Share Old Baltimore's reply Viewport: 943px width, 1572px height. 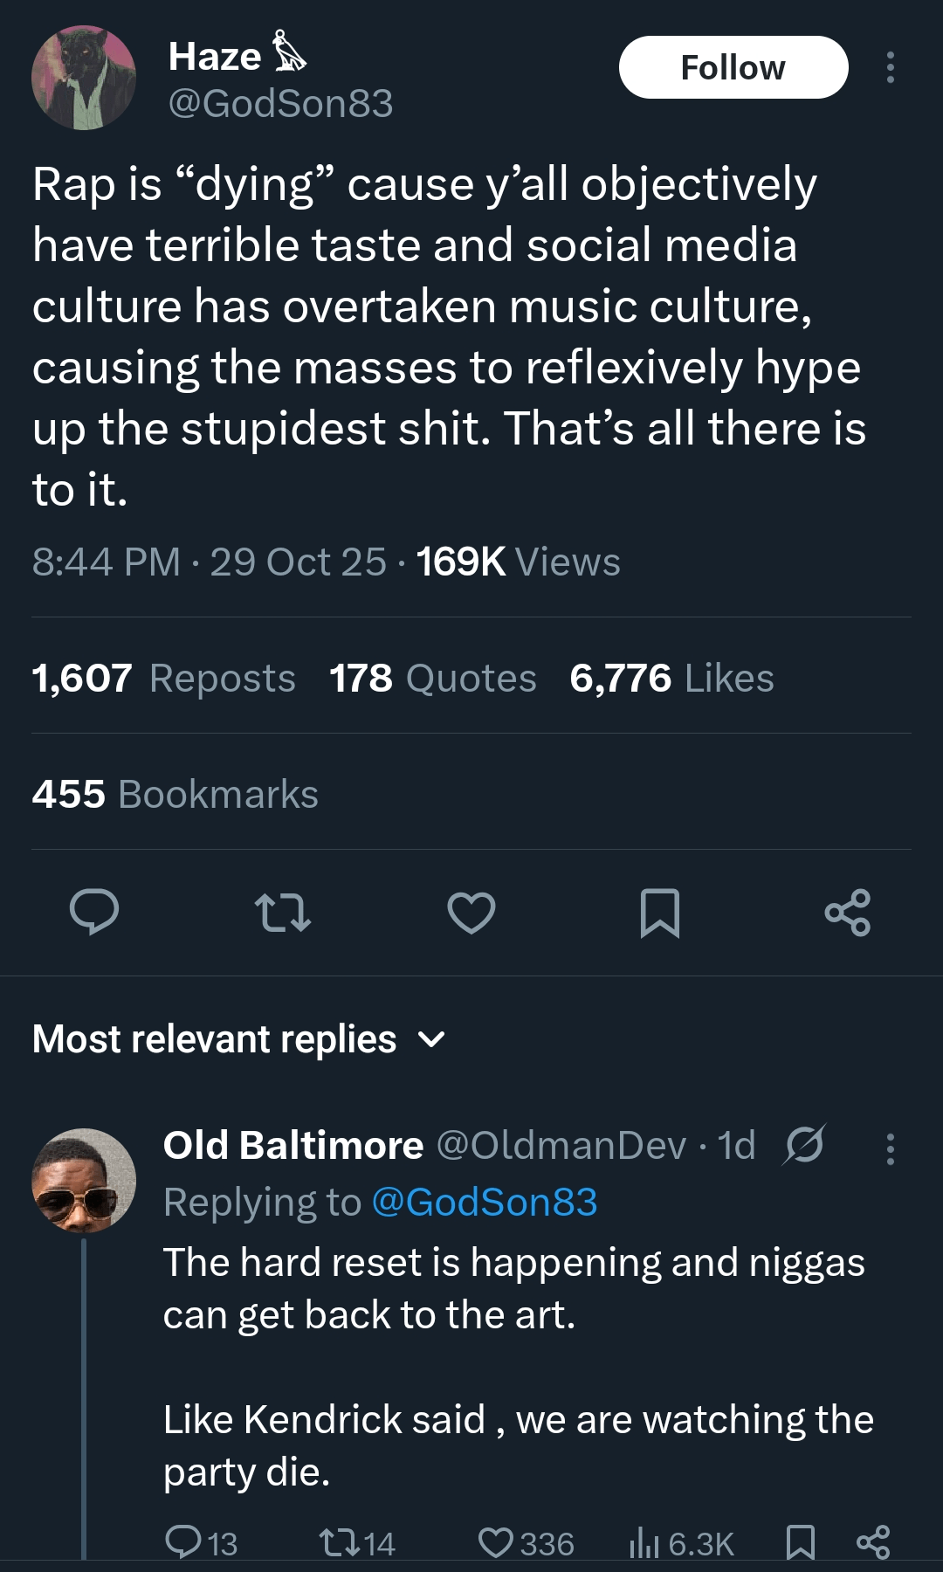coord(873,1543)
